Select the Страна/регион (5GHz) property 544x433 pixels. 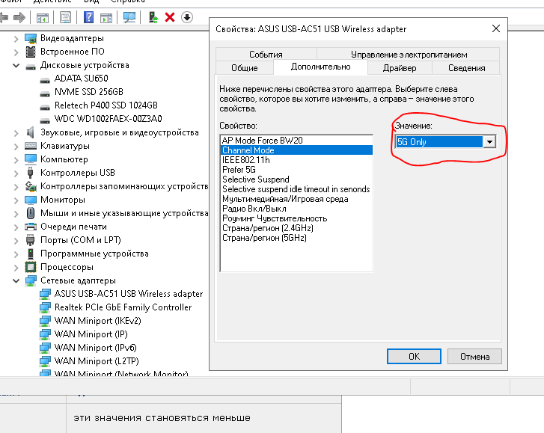296,238
